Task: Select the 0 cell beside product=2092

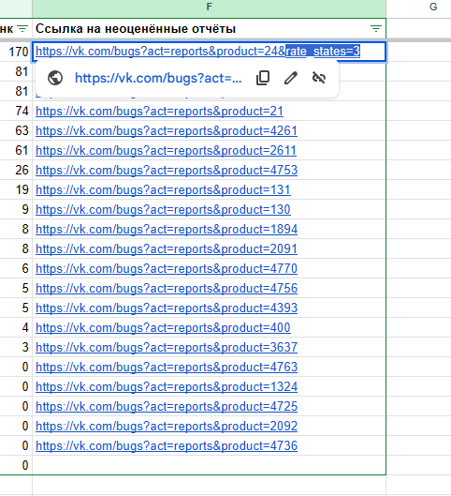Action: click(16, 426)
